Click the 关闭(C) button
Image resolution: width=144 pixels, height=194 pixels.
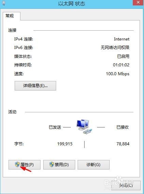tap(126, 185)
